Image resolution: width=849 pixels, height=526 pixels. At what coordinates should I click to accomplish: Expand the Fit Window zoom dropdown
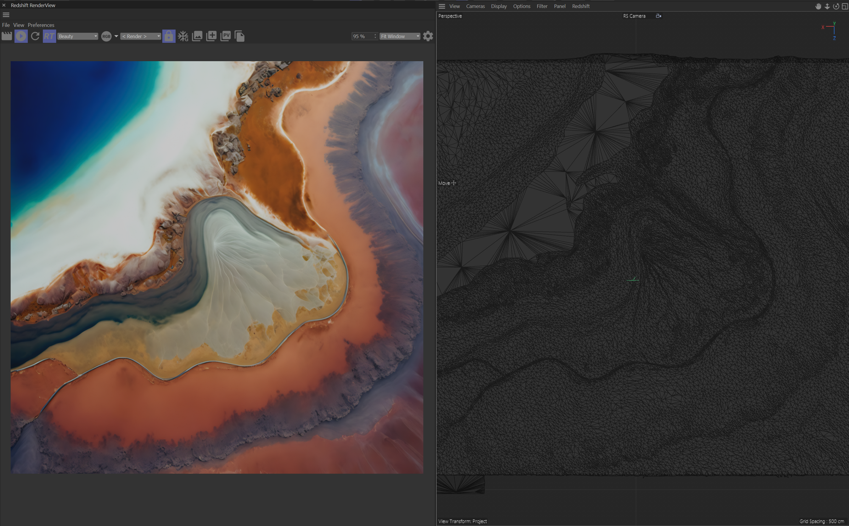coord(400,36)
